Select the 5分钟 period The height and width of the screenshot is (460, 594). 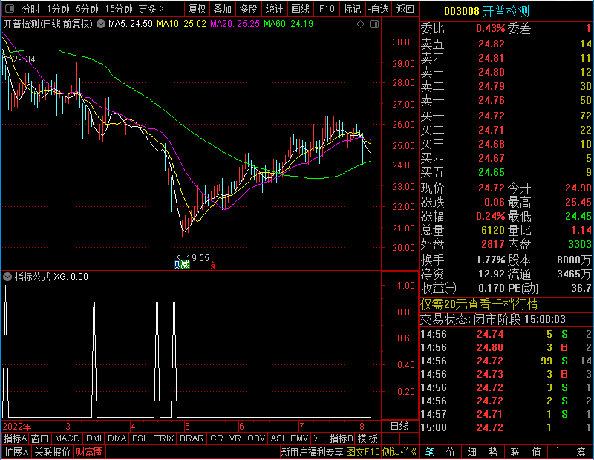[87, 9]
